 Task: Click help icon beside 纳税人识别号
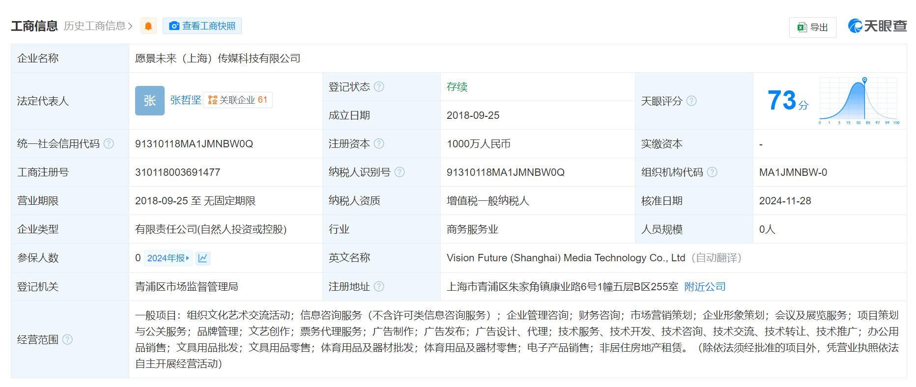[x=400, y=172]
